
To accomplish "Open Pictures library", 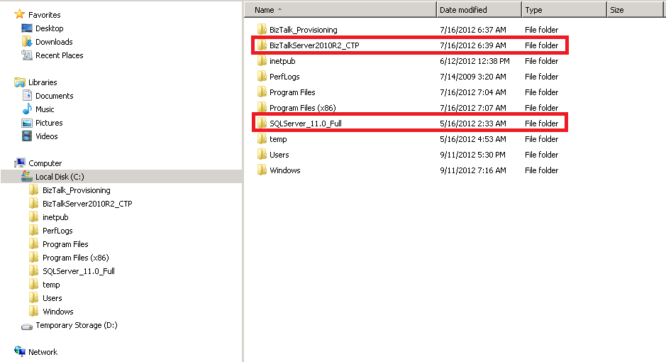I will (49, 123).
